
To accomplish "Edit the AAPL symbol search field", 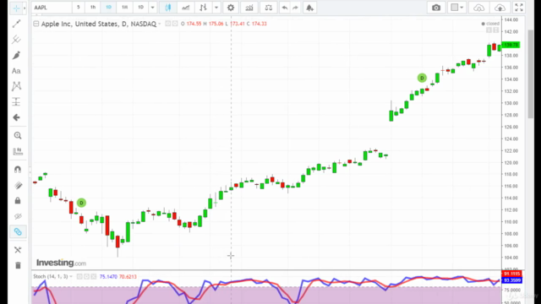I will (x=52, y=8).
